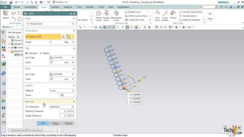Click the Undo arrow icon

(x=16, y=2)
